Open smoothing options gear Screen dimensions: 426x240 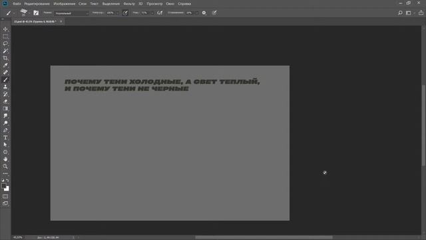(x=204, y=13)
